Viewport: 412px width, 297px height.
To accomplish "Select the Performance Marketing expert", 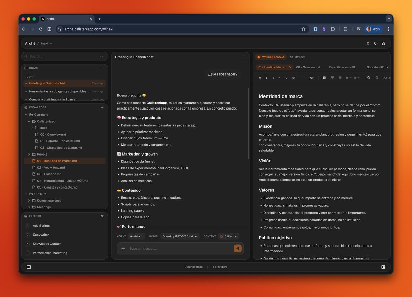I will coord(50,253).
